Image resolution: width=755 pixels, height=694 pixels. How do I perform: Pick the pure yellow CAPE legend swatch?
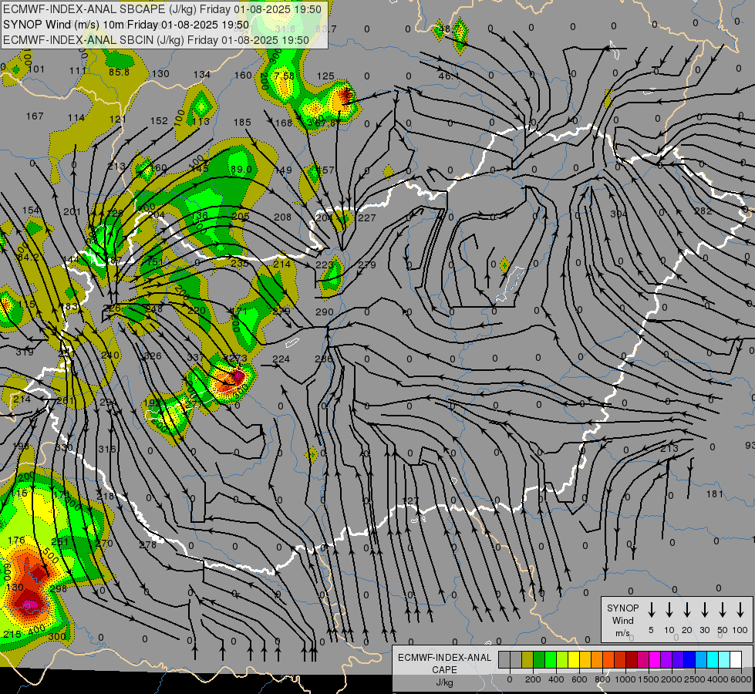tap(574, 660)
